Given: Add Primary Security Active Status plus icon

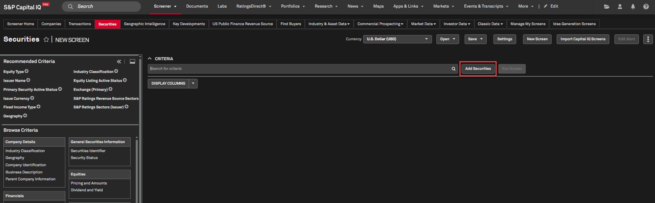Looking at the screenshot, I should 60,89.
